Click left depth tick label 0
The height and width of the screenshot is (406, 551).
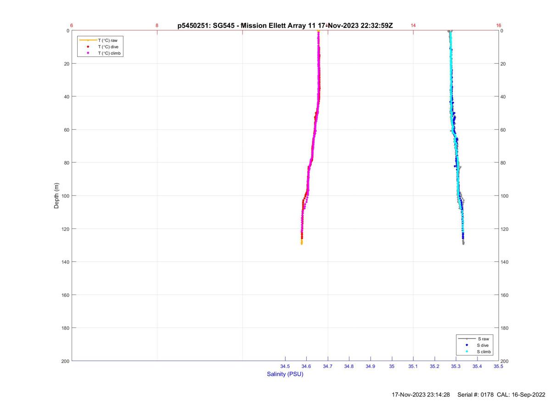(67, 31)
